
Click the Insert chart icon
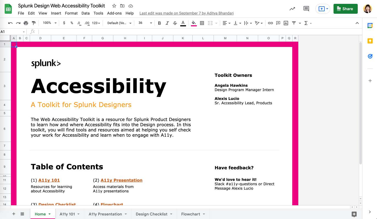pos(286,23)
